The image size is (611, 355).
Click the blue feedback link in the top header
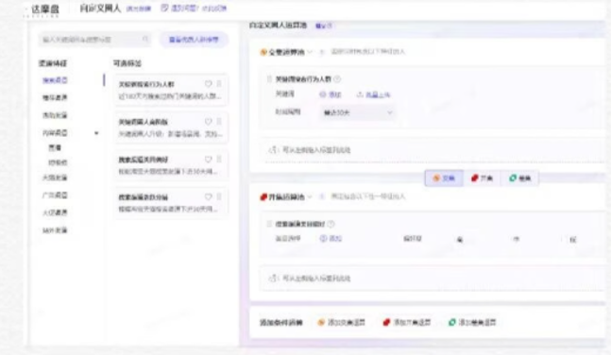click(x=198, y=8)
